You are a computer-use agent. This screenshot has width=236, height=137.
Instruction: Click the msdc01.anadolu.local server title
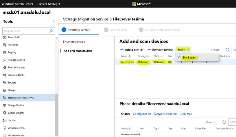pos(26,12)
